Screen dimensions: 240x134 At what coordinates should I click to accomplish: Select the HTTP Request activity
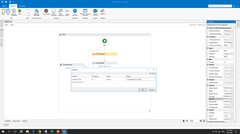coord(105,54)
